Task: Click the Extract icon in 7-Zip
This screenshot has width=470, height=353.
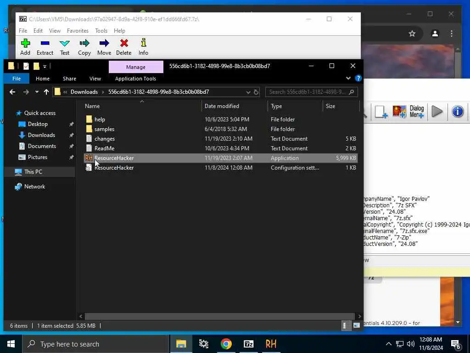Action: coord(45,47)
